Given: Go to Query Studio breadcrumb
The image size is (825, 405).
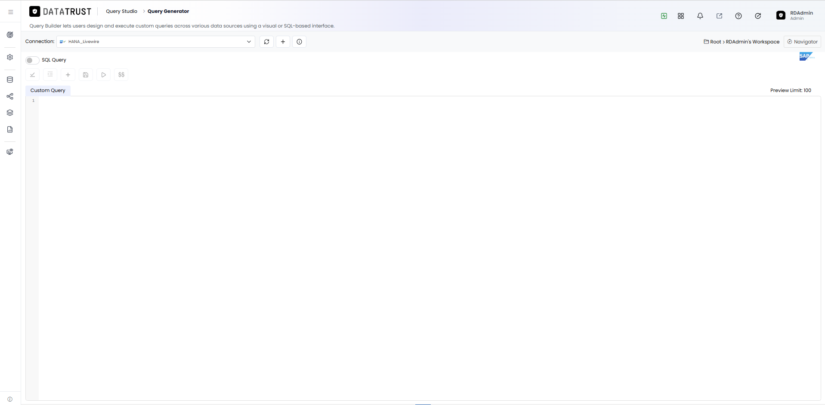Looking at the screenshot, I should (121, 11).
